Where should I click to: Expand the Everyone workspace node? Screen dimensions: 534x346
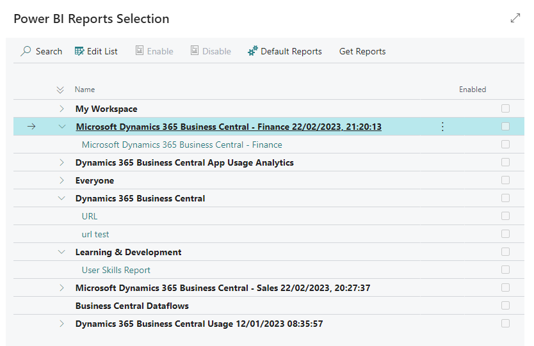pos(61,180)
